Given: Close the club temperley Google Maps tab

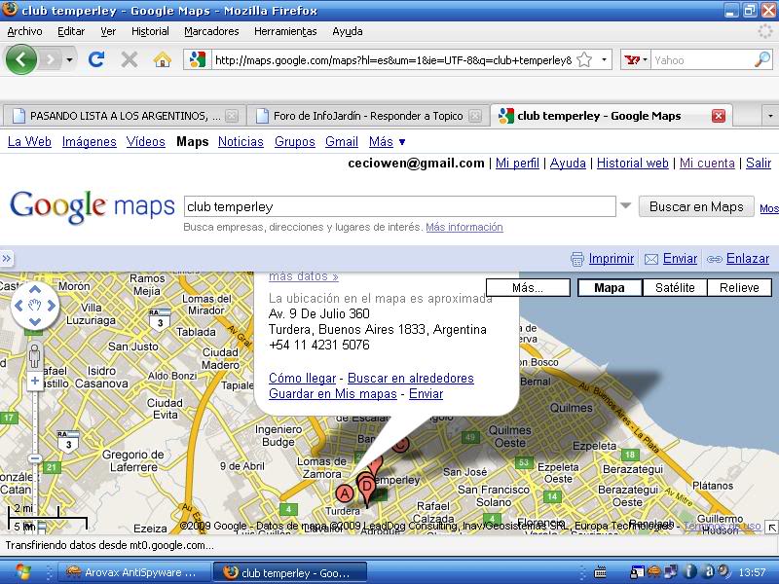Looking at the screenshot, I should [x=719, y=116].
